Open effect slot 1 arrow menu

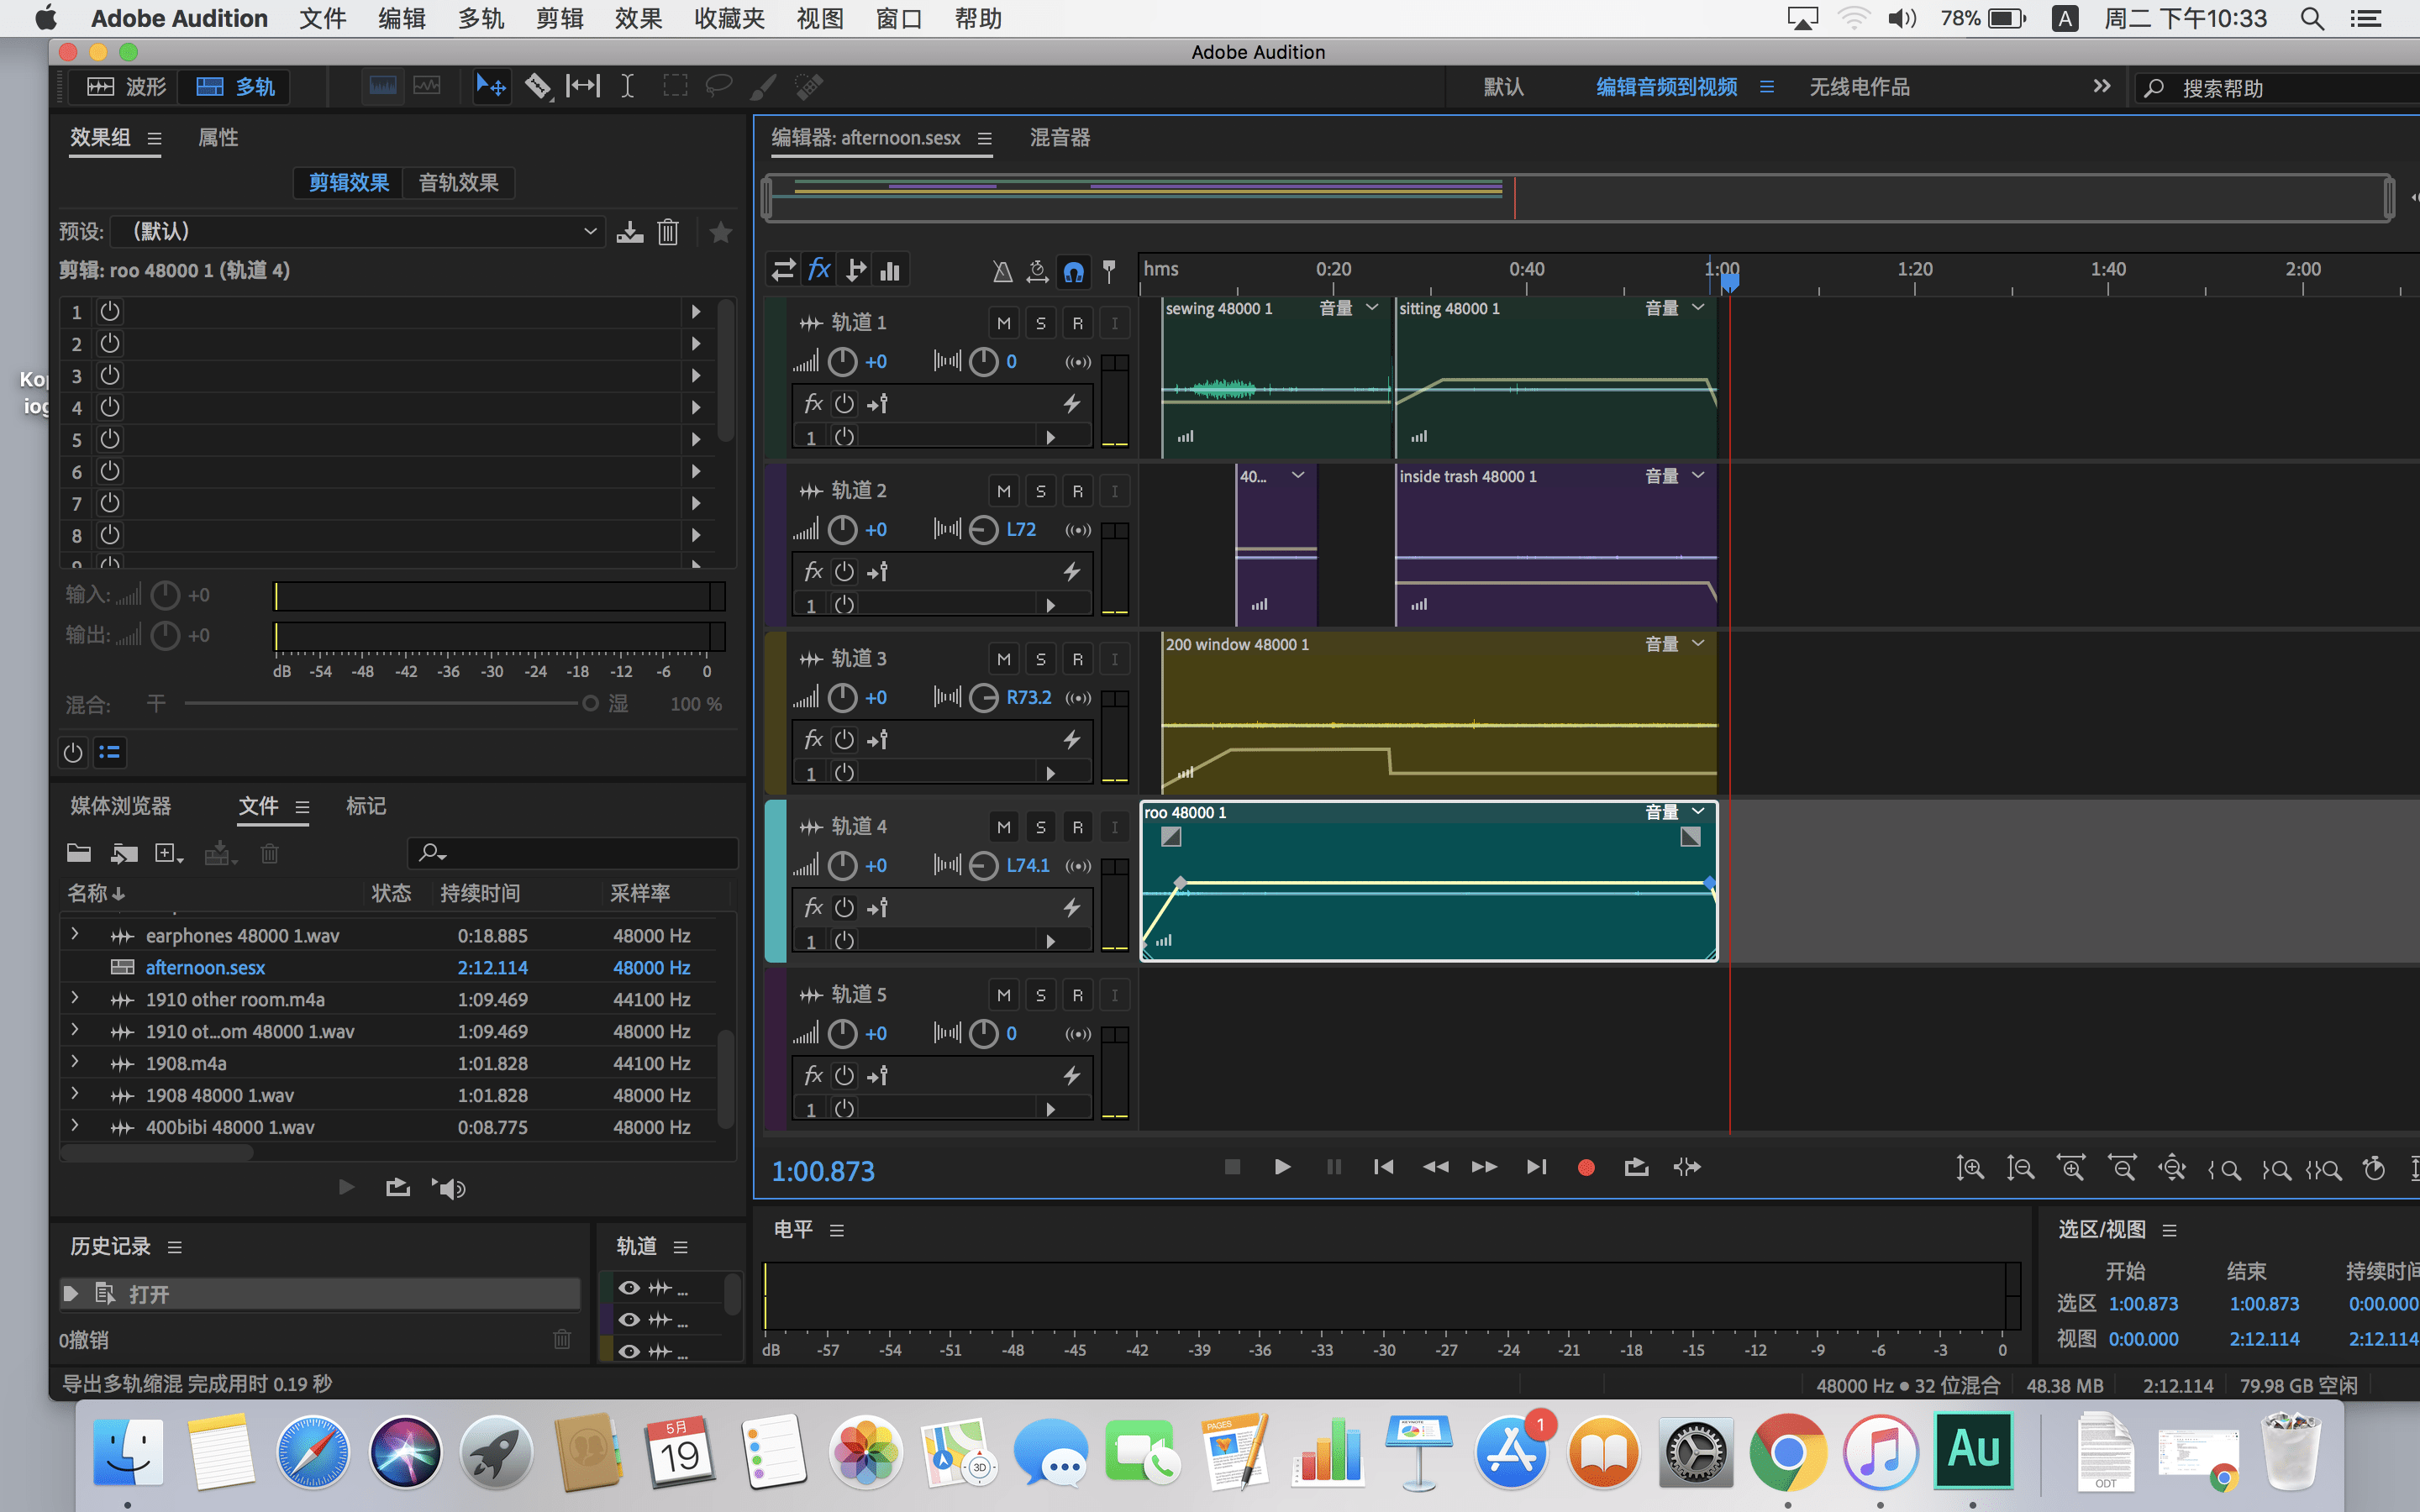click(696, 312)
